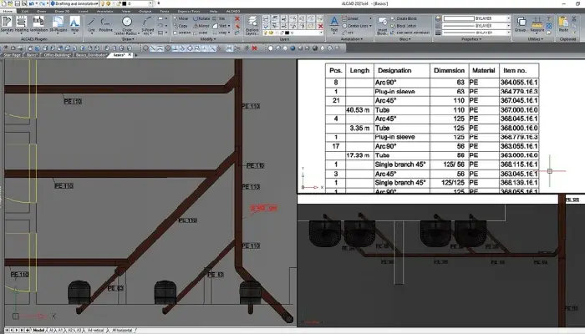Select the Text annotation tool
The width and height of the screenshot is (585, 334).
334,24
